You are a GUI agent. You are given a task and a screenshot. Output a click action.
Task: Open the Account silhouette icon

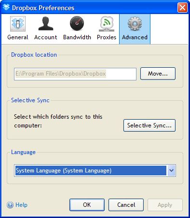[x=46, y=24]
